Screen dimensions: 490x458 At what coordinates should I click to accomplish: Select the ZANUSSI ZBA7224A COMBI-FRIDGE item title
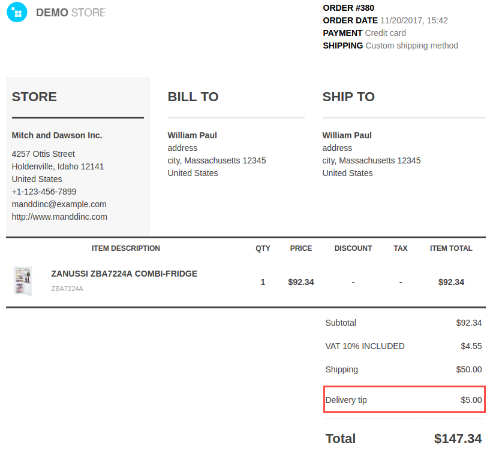(x=124, y=274)
